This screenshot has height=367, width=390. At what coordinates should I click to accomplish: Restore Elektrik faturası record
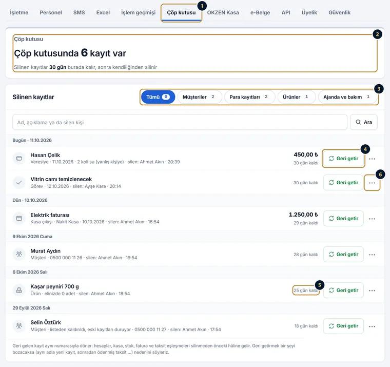pos(343,219)
